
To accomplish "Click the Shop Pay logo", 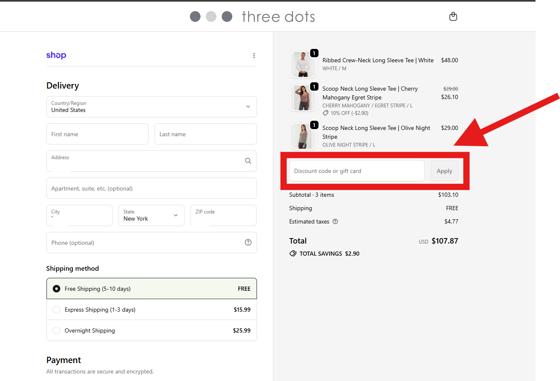I will 56,55.
